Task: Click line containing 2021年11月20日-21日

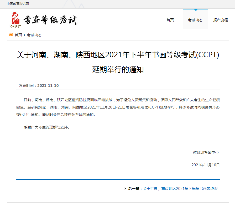Action: click(118, 107)
